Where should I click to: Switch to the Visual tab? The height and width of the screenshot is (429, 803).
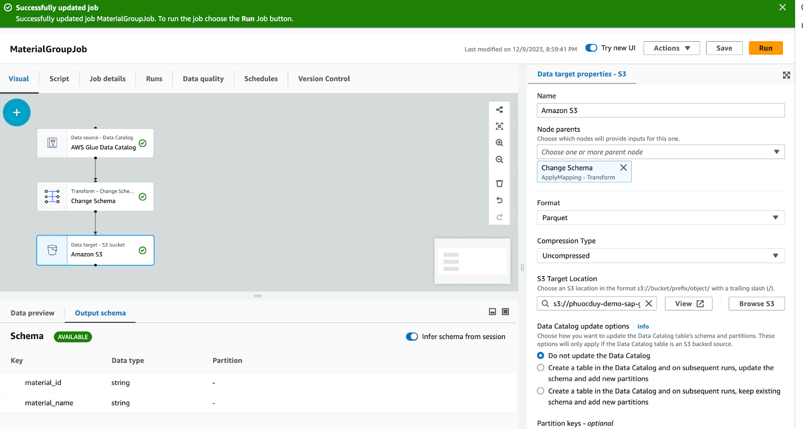coord(19,78)
